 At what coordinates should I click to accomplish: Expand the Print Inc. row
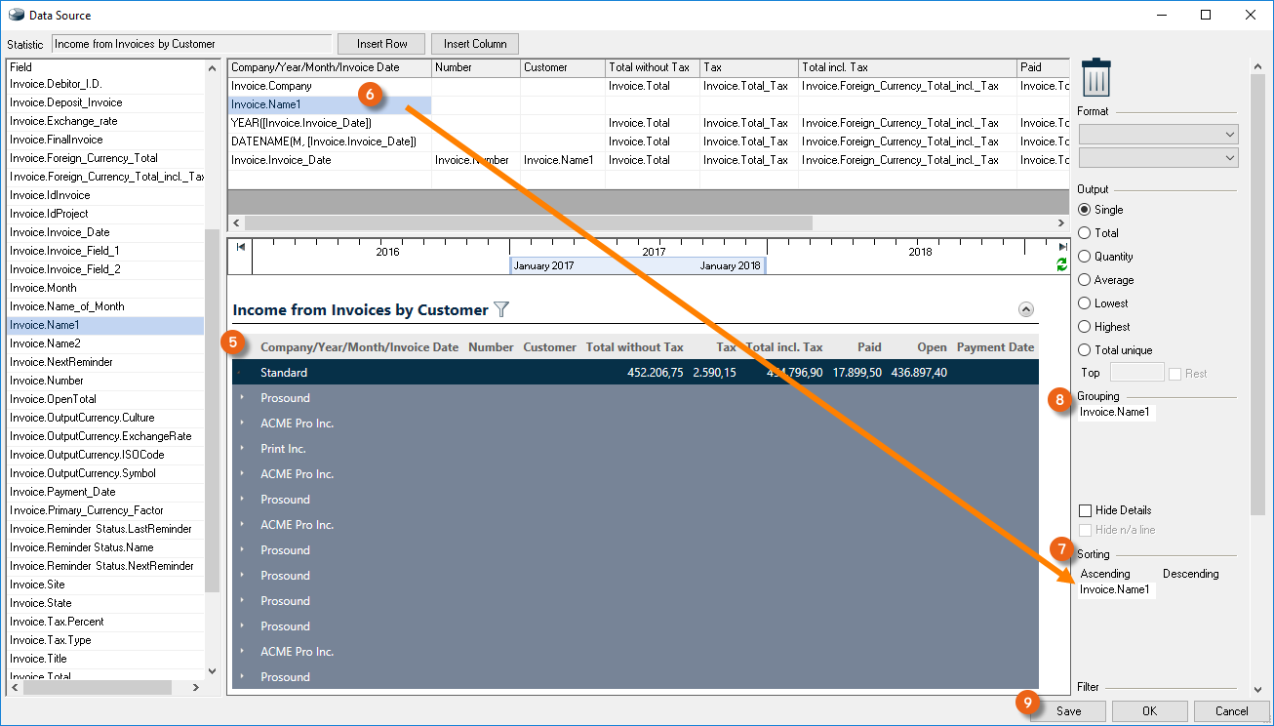(242, 449)
